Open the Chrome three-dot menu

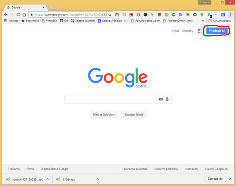(x=230, y=15)
